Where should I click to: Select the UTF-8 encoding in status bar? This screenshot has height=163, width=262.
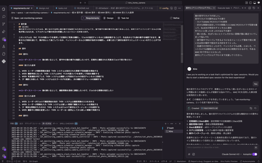pos(164,161)
